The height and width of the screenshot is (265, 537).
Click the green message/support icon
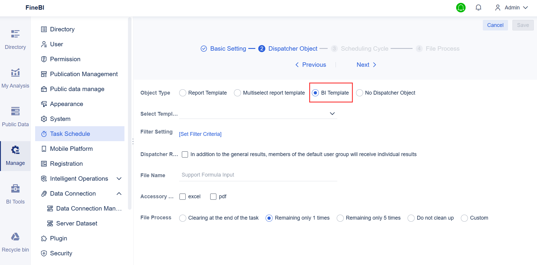[461, 8]
